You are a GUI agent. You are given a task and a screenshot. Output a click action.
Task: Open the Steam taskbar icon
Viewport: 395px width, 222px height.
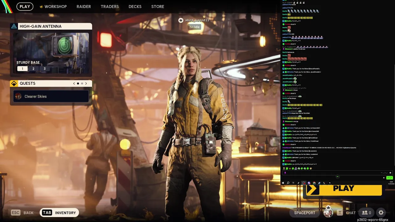(x=319, y=183)
